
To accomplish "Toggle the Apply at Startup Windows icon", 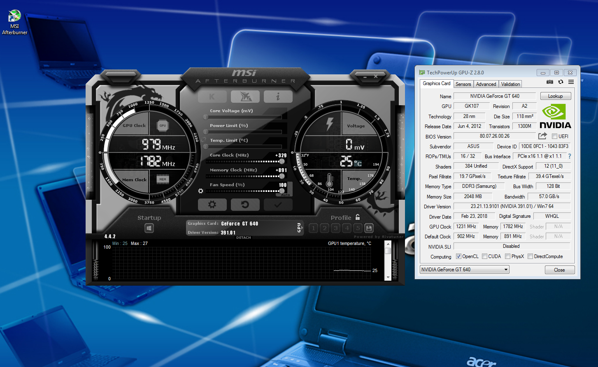I will 149,228.
